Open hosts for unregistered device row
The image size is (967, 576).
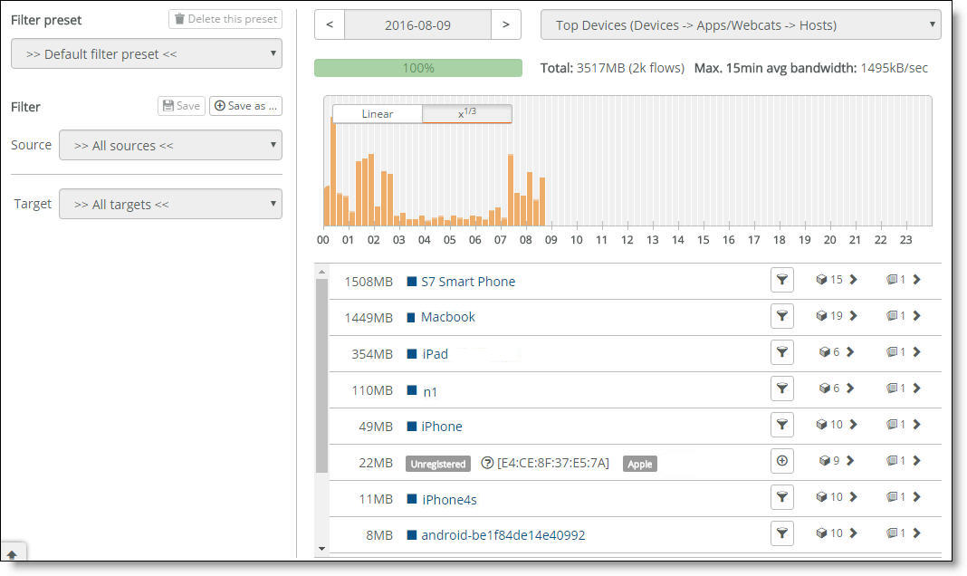[904, 461]
